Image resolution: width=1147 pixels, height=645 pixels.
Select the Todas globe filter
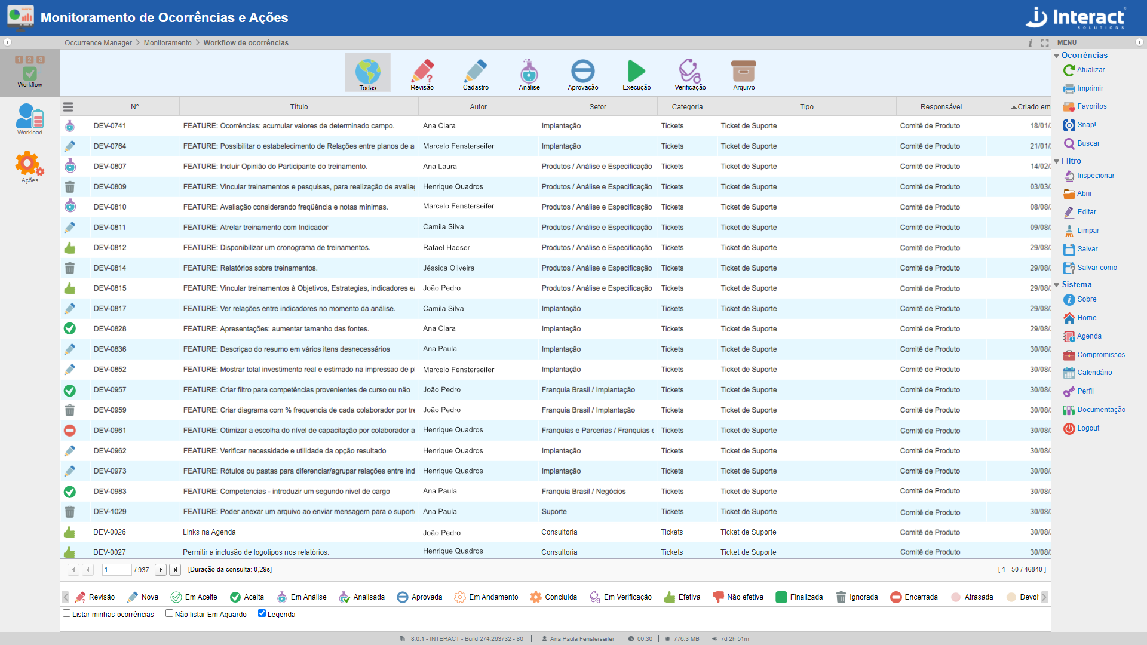367,73
